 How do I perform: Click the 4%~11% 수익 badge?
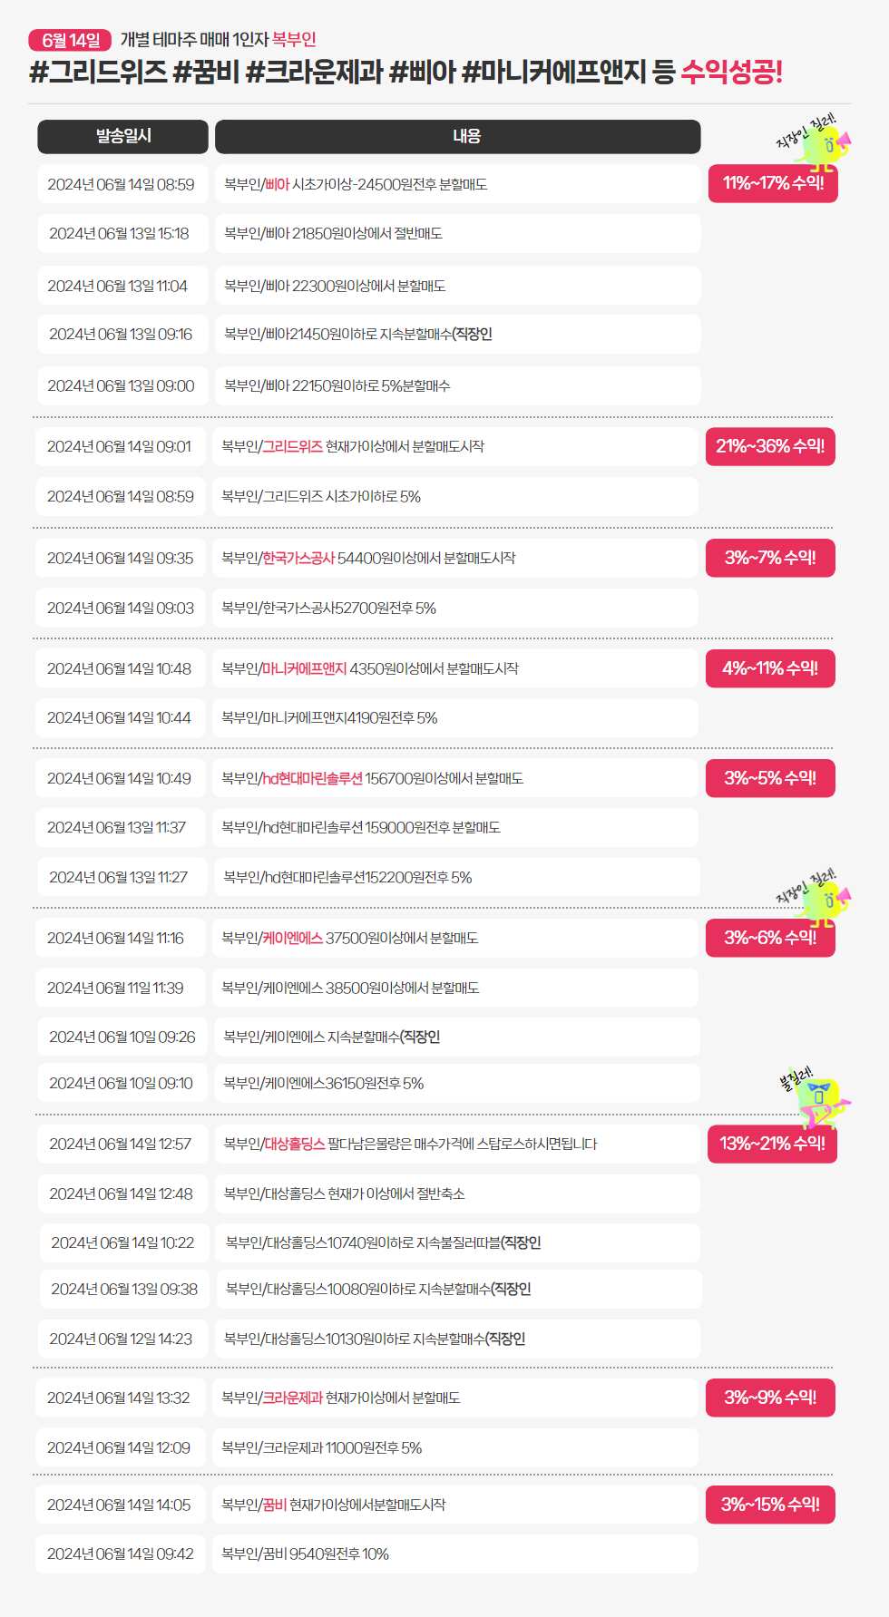tap(770, 668)
